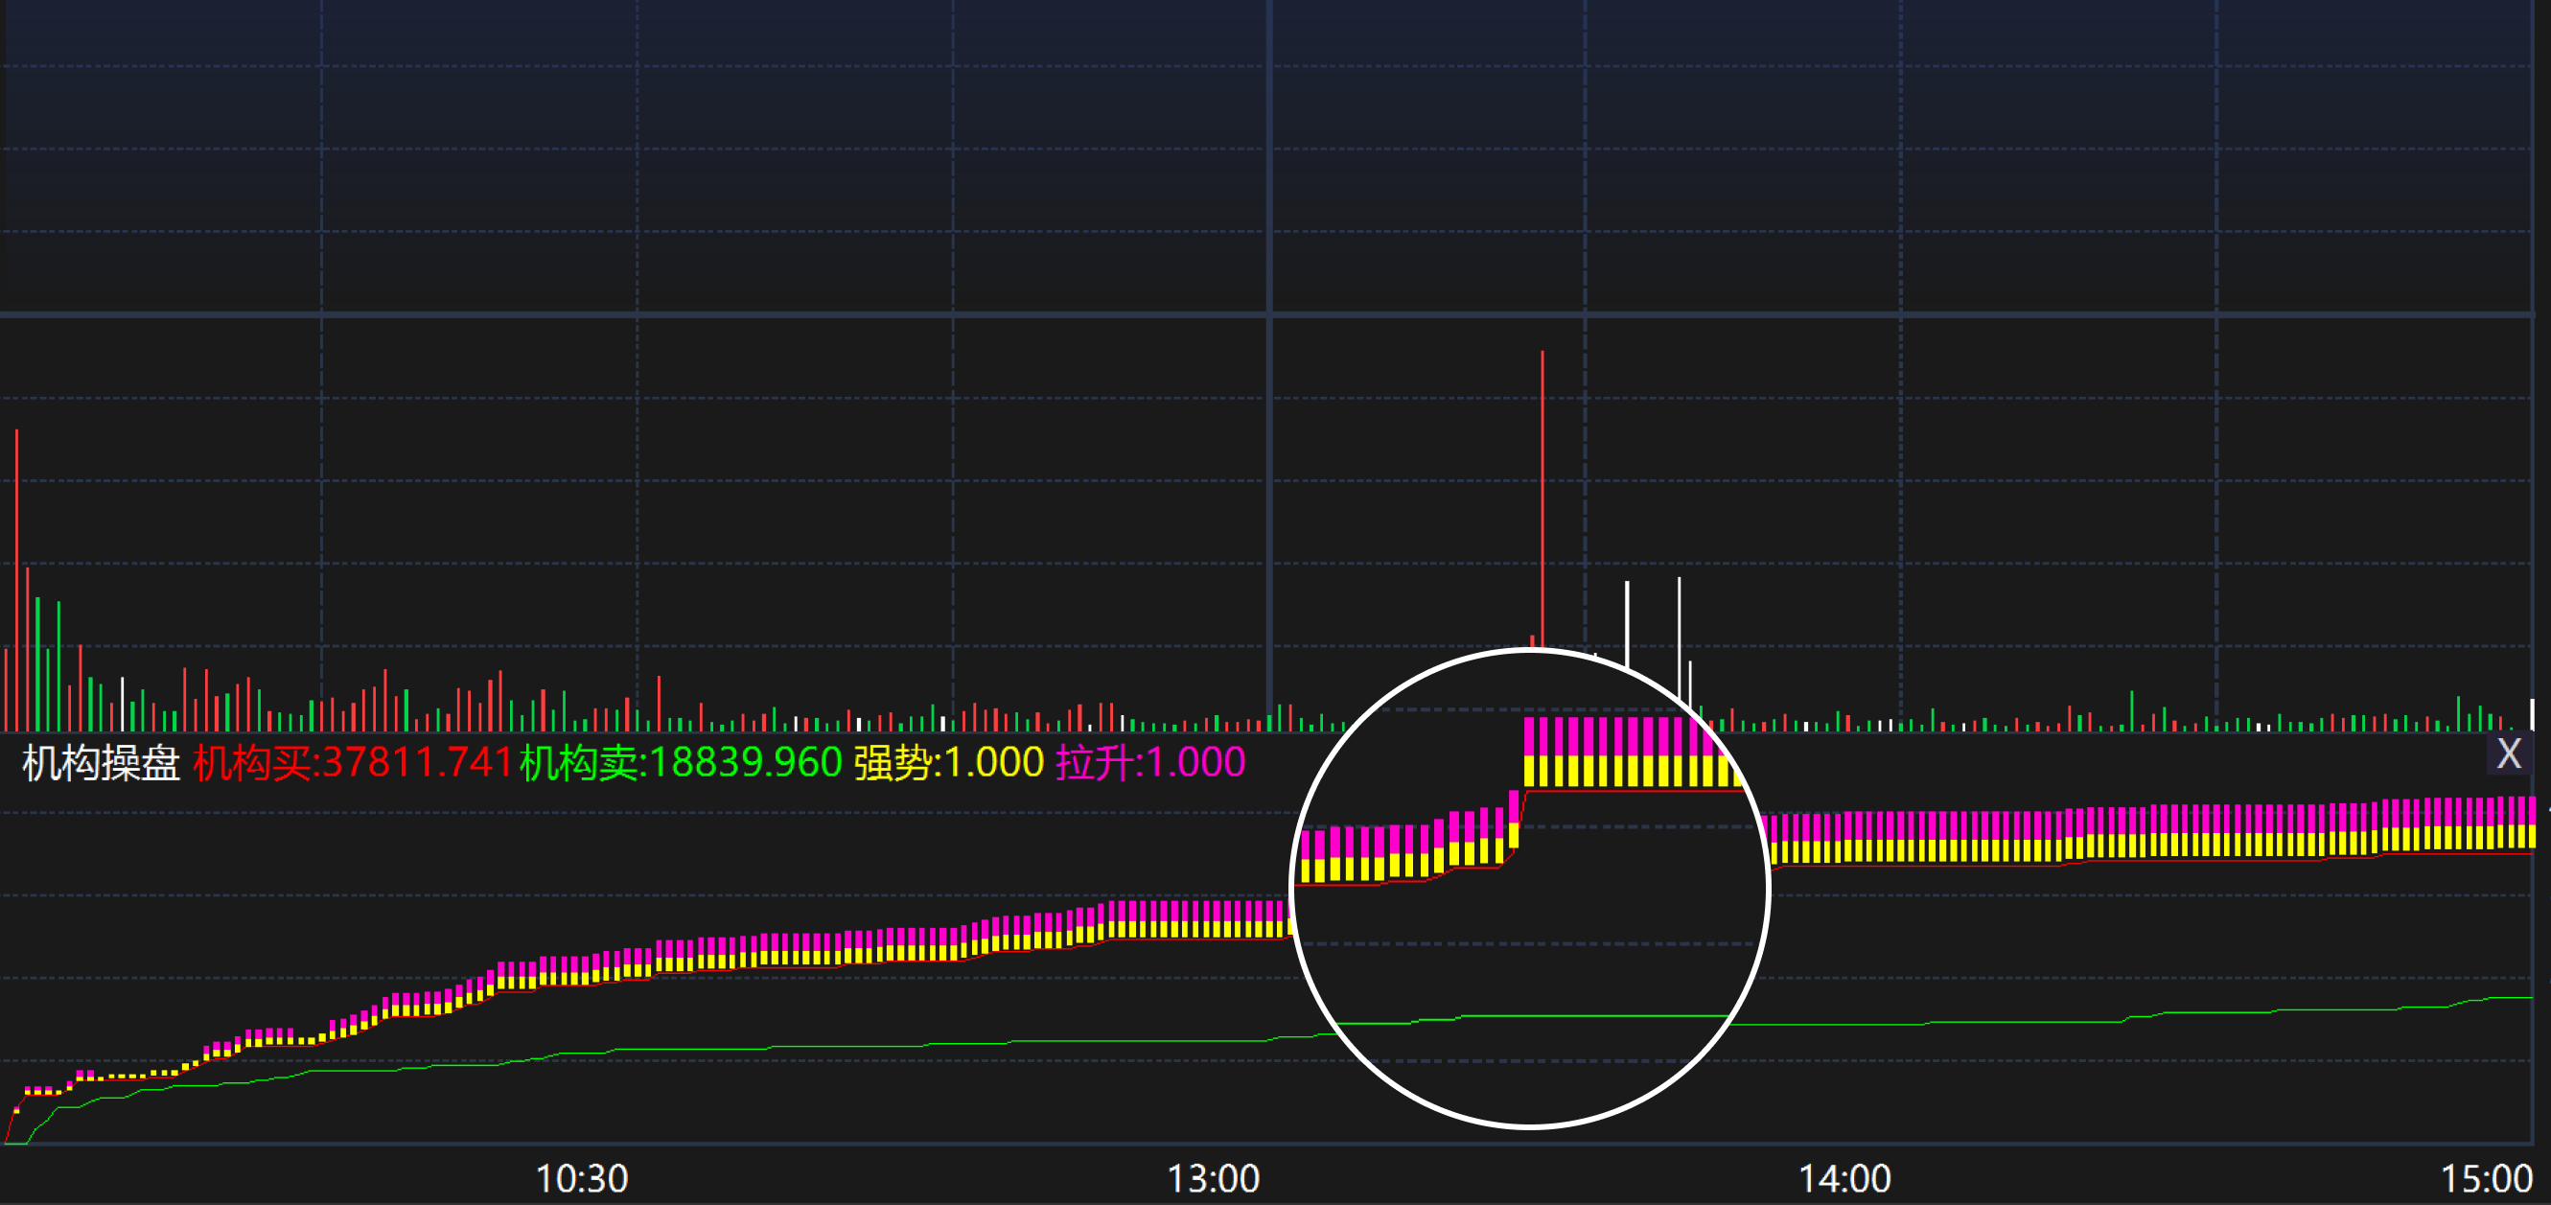The width and height of the screenshot is (2551, 1205).
Task: Click the green 机构卖 line inside the magnifier circle
Action: tap(1585, 1016)
